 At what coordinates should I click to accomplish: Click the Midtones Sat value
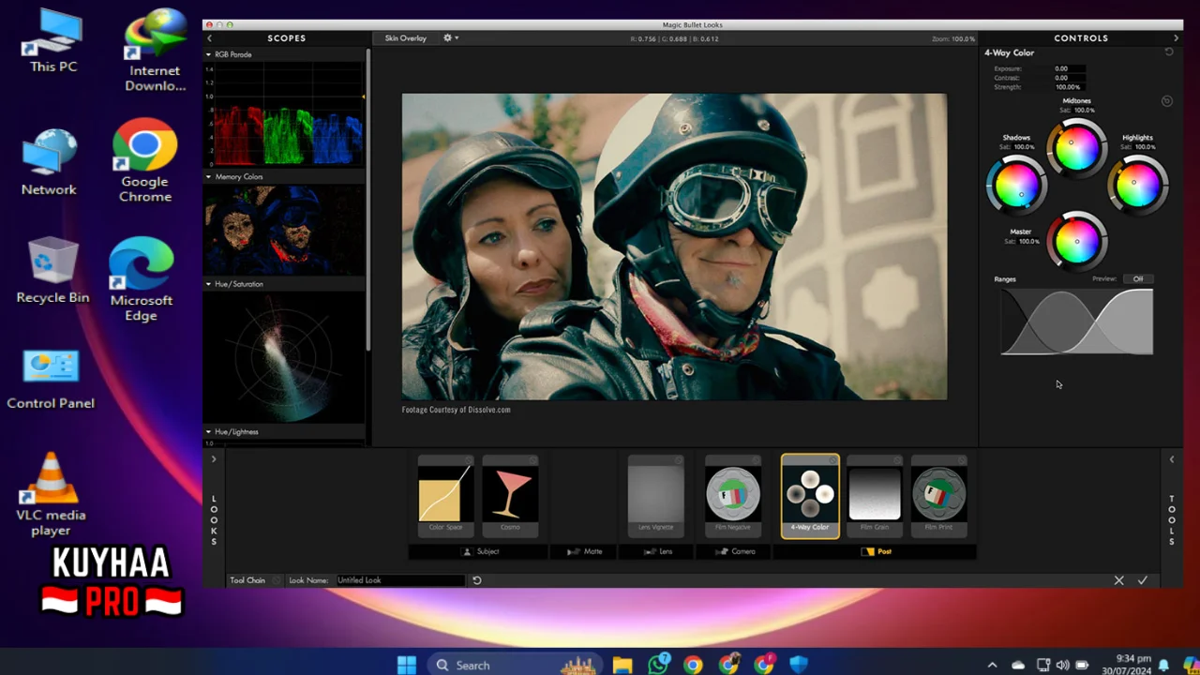tap(1085, 111)
